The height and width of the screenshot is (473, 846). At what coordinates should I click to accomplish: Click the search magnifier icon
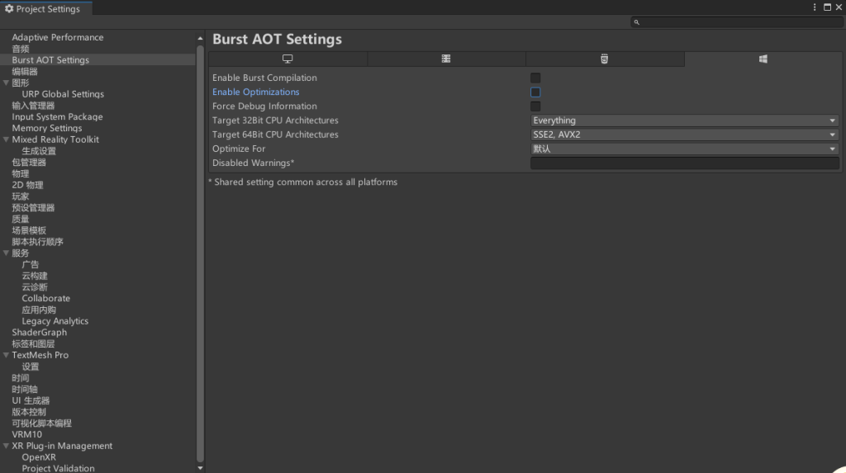pos(637,22)
